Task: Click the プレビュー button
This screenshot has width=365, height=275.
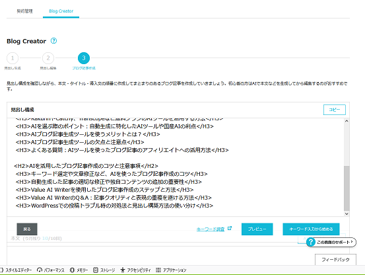Action: pyautogui.click(x=257, y=229)
